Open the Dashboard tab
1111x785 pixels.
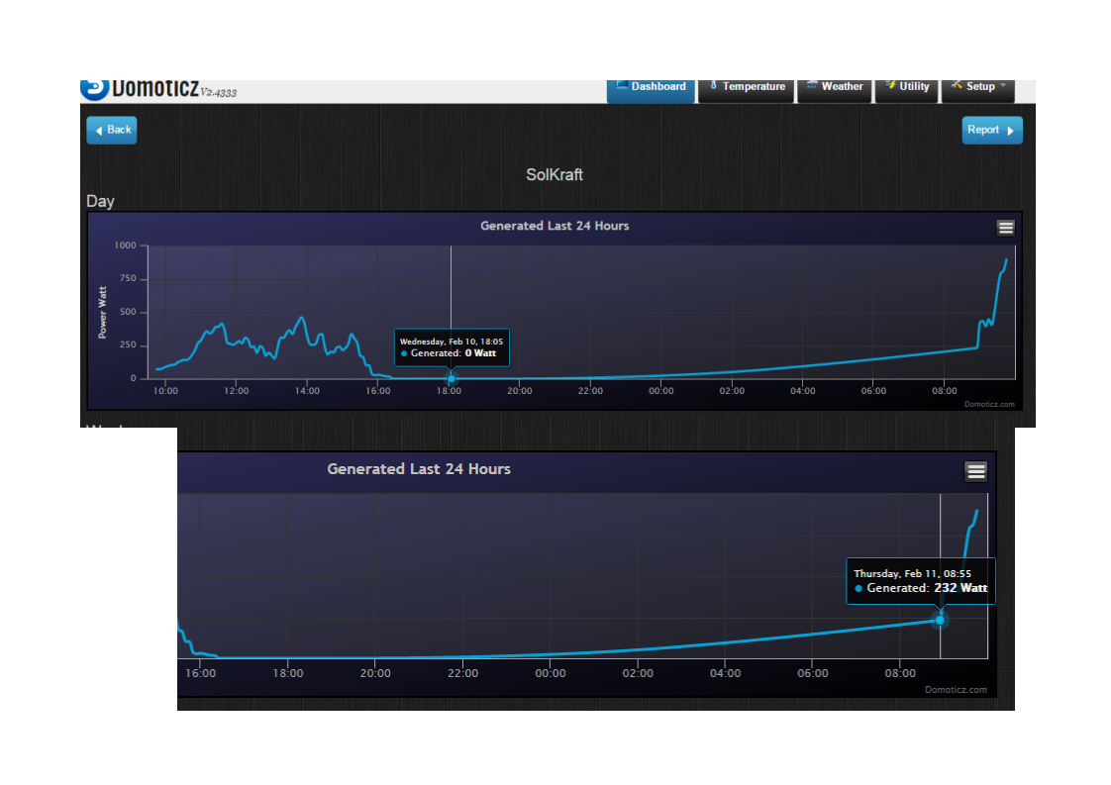tap(651, 91)
